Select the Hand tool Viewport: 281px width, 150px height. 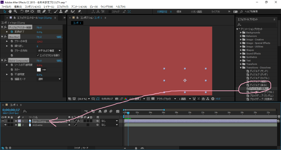click(10, 11)
